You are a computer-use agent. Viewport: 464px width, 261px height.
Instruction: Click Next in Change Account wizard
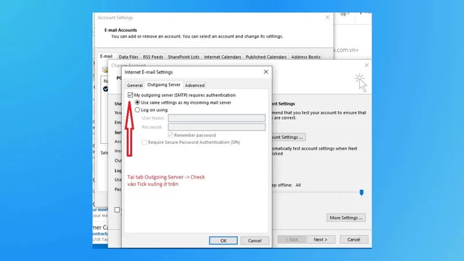pyautogui.click(x=321, y=240)
